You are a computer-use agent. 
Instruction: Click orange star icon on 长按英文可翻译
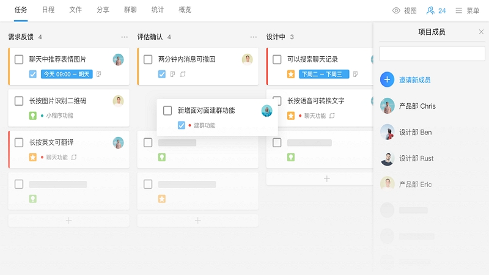[33, 157]
